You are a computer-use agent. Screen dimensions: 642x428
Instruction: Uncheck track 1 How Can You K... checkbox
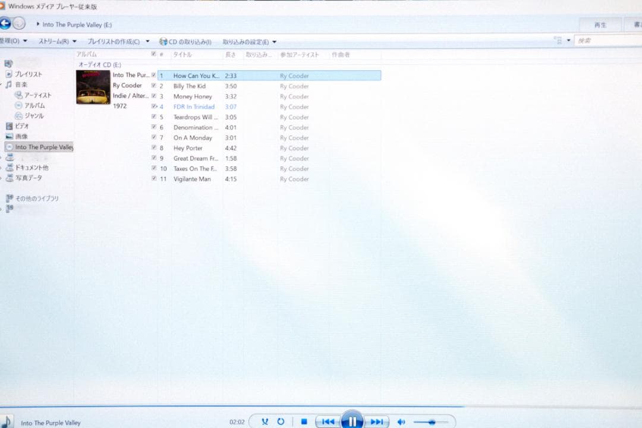154,75
